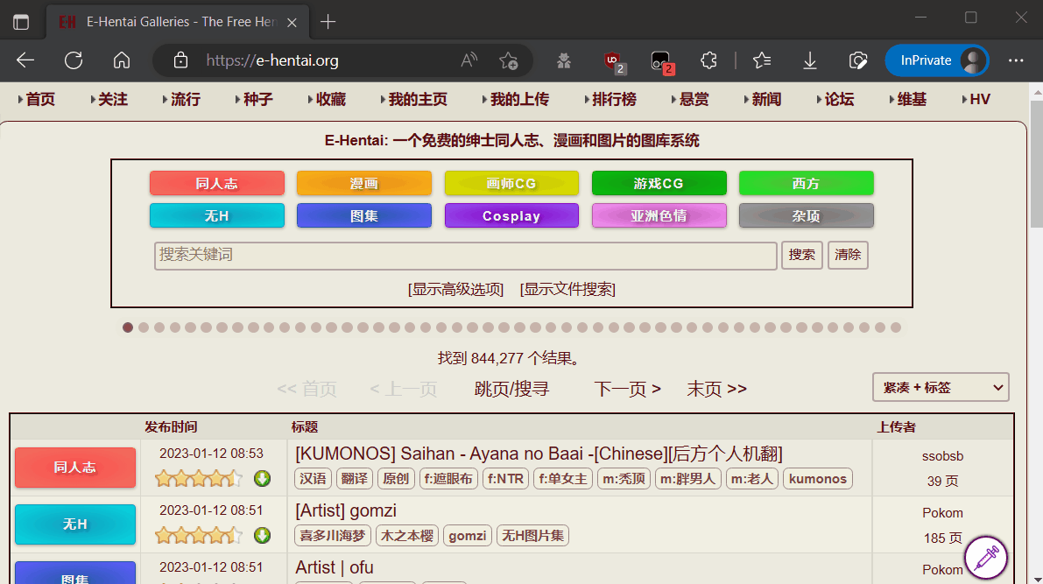Go back using the browser back arrow
This screenshot has height=584, width=1043.
point(25,60)
